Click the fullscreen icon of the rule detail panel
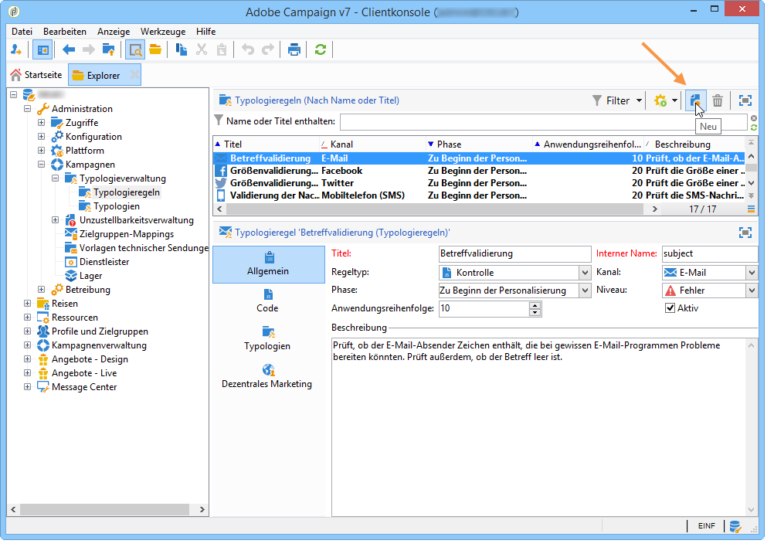774x547 pixels. tap(745, 233)
